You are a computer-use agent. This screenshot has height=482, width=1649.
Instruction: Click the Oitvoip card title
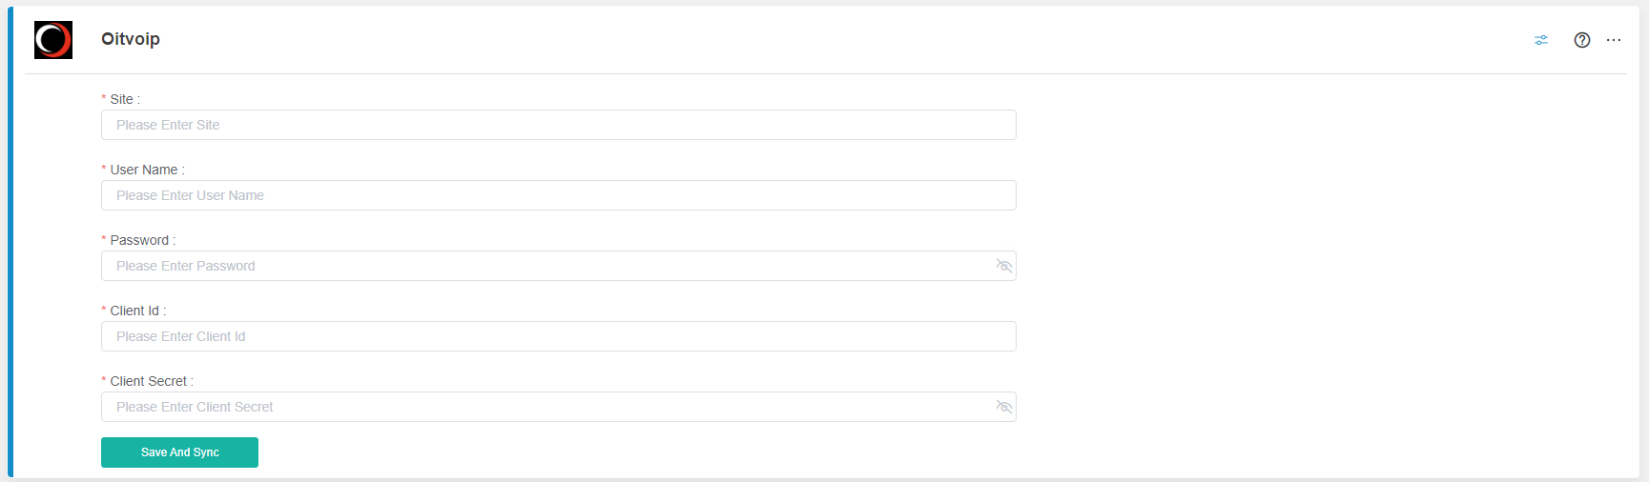131,39
